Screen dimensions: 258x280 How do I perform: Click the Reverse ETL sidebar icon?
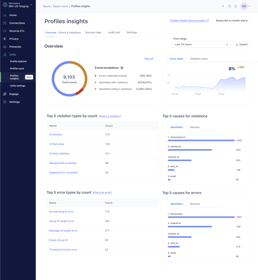5,31
